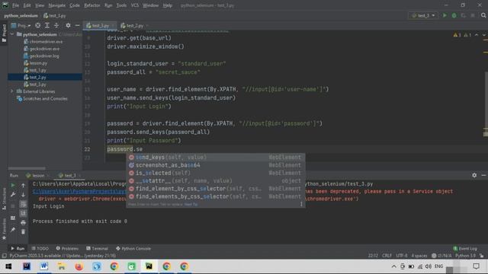Choose send_keys completion suggestion
The image size is (488, 274).
(x=215, y=158)
